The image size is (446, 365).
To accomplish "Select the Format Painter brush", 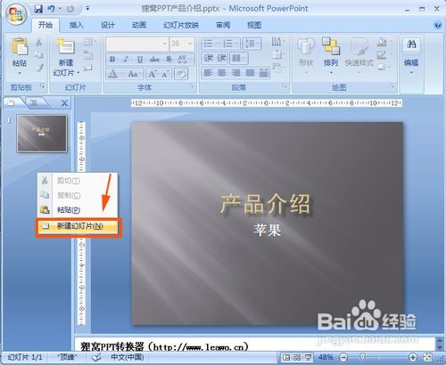I will coord(39,68).
